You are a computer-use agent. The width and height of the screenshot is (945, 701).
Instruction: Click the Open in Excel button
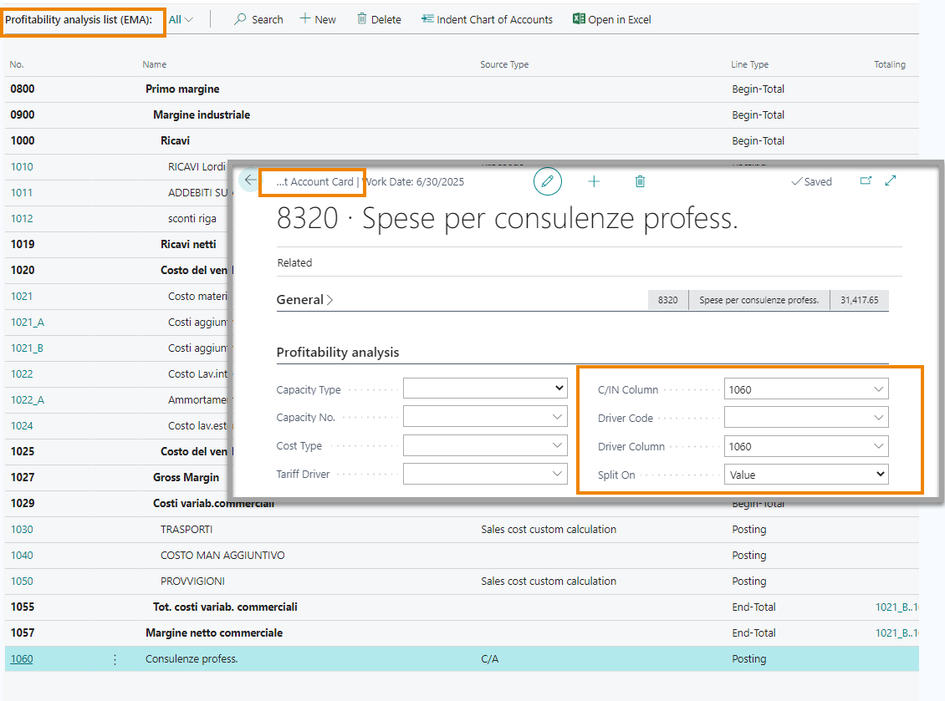pos(611,19)
